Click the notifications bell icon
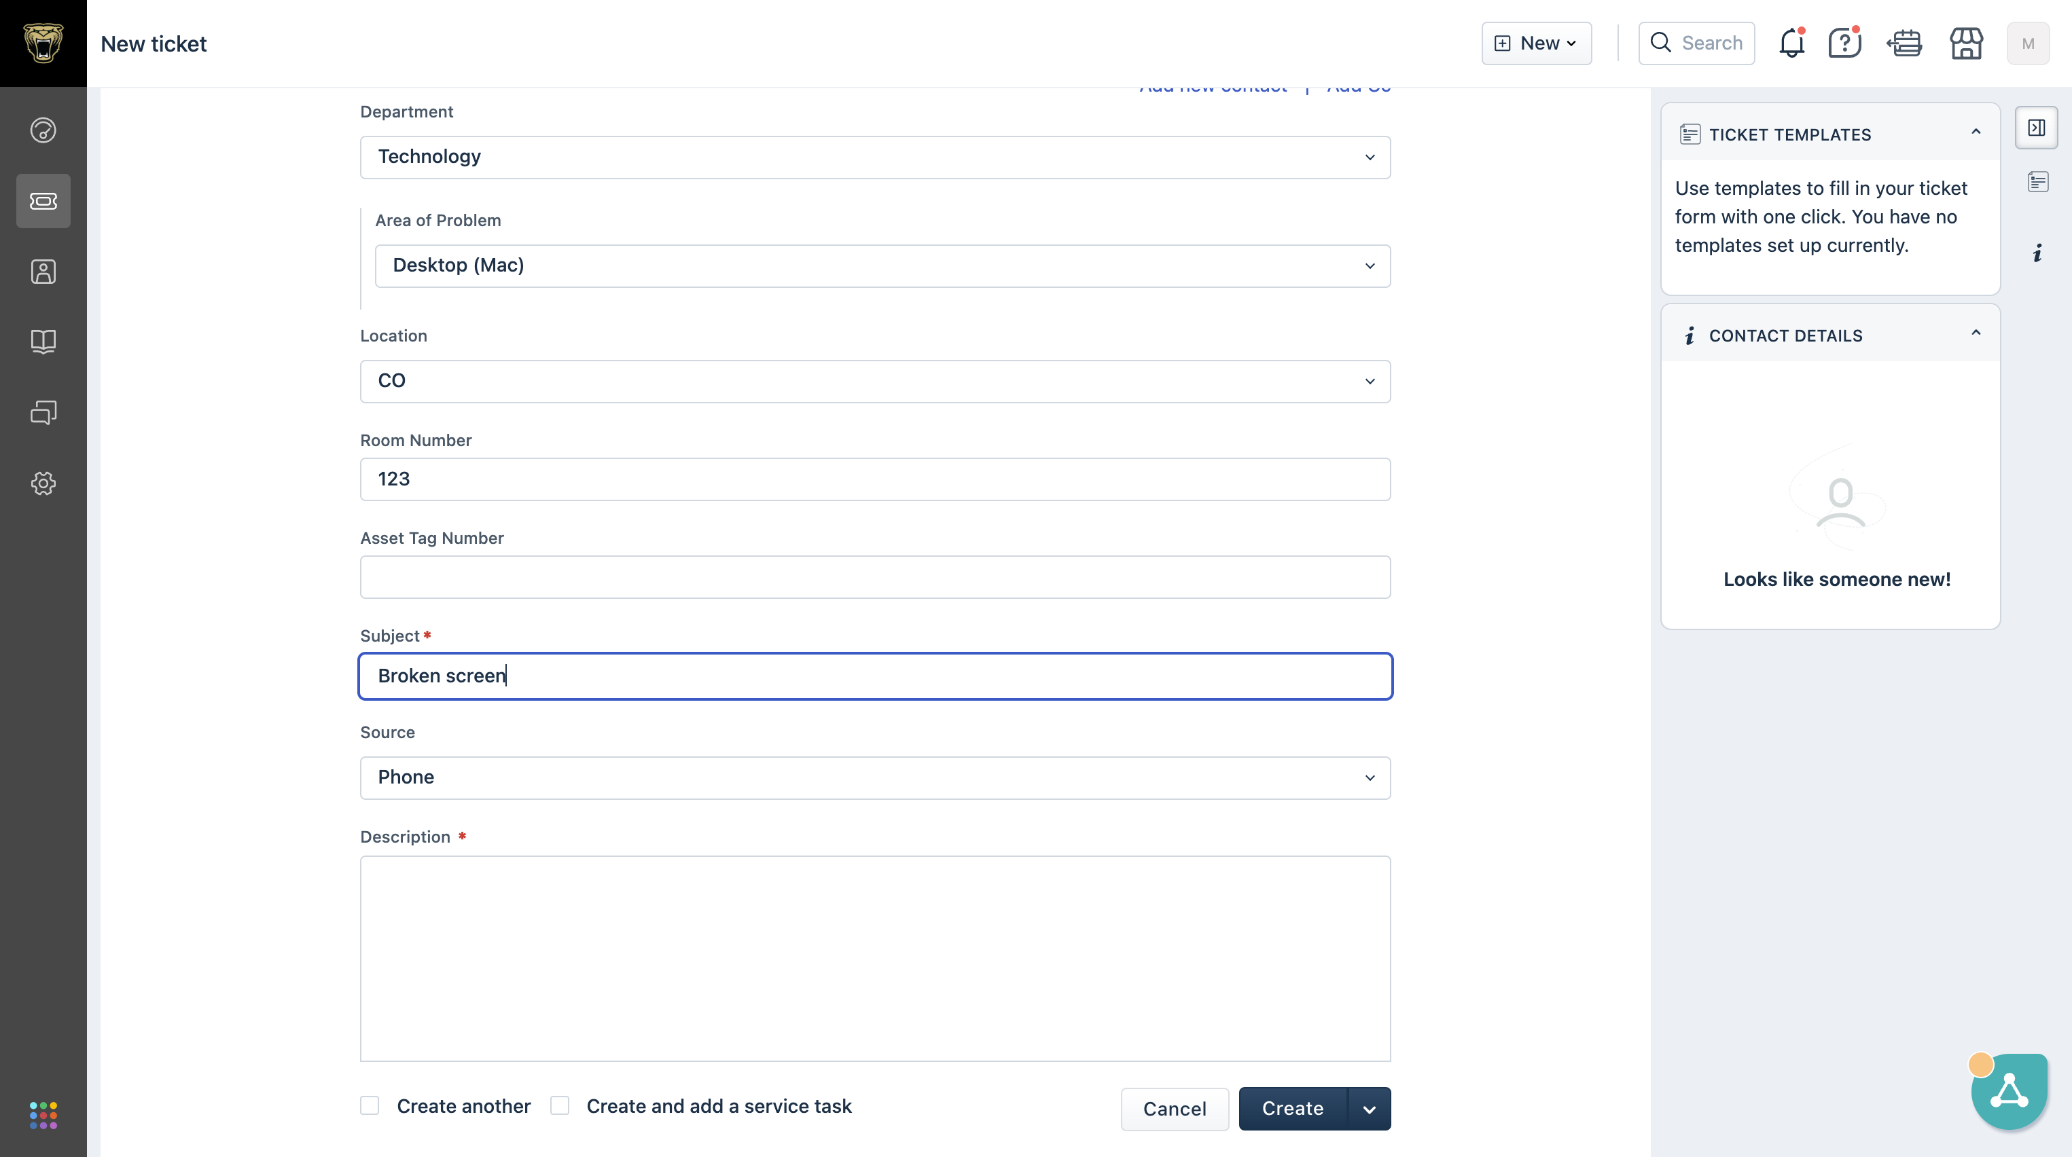Screen dimensions: 2072x1157 (x=1792, y=43)
